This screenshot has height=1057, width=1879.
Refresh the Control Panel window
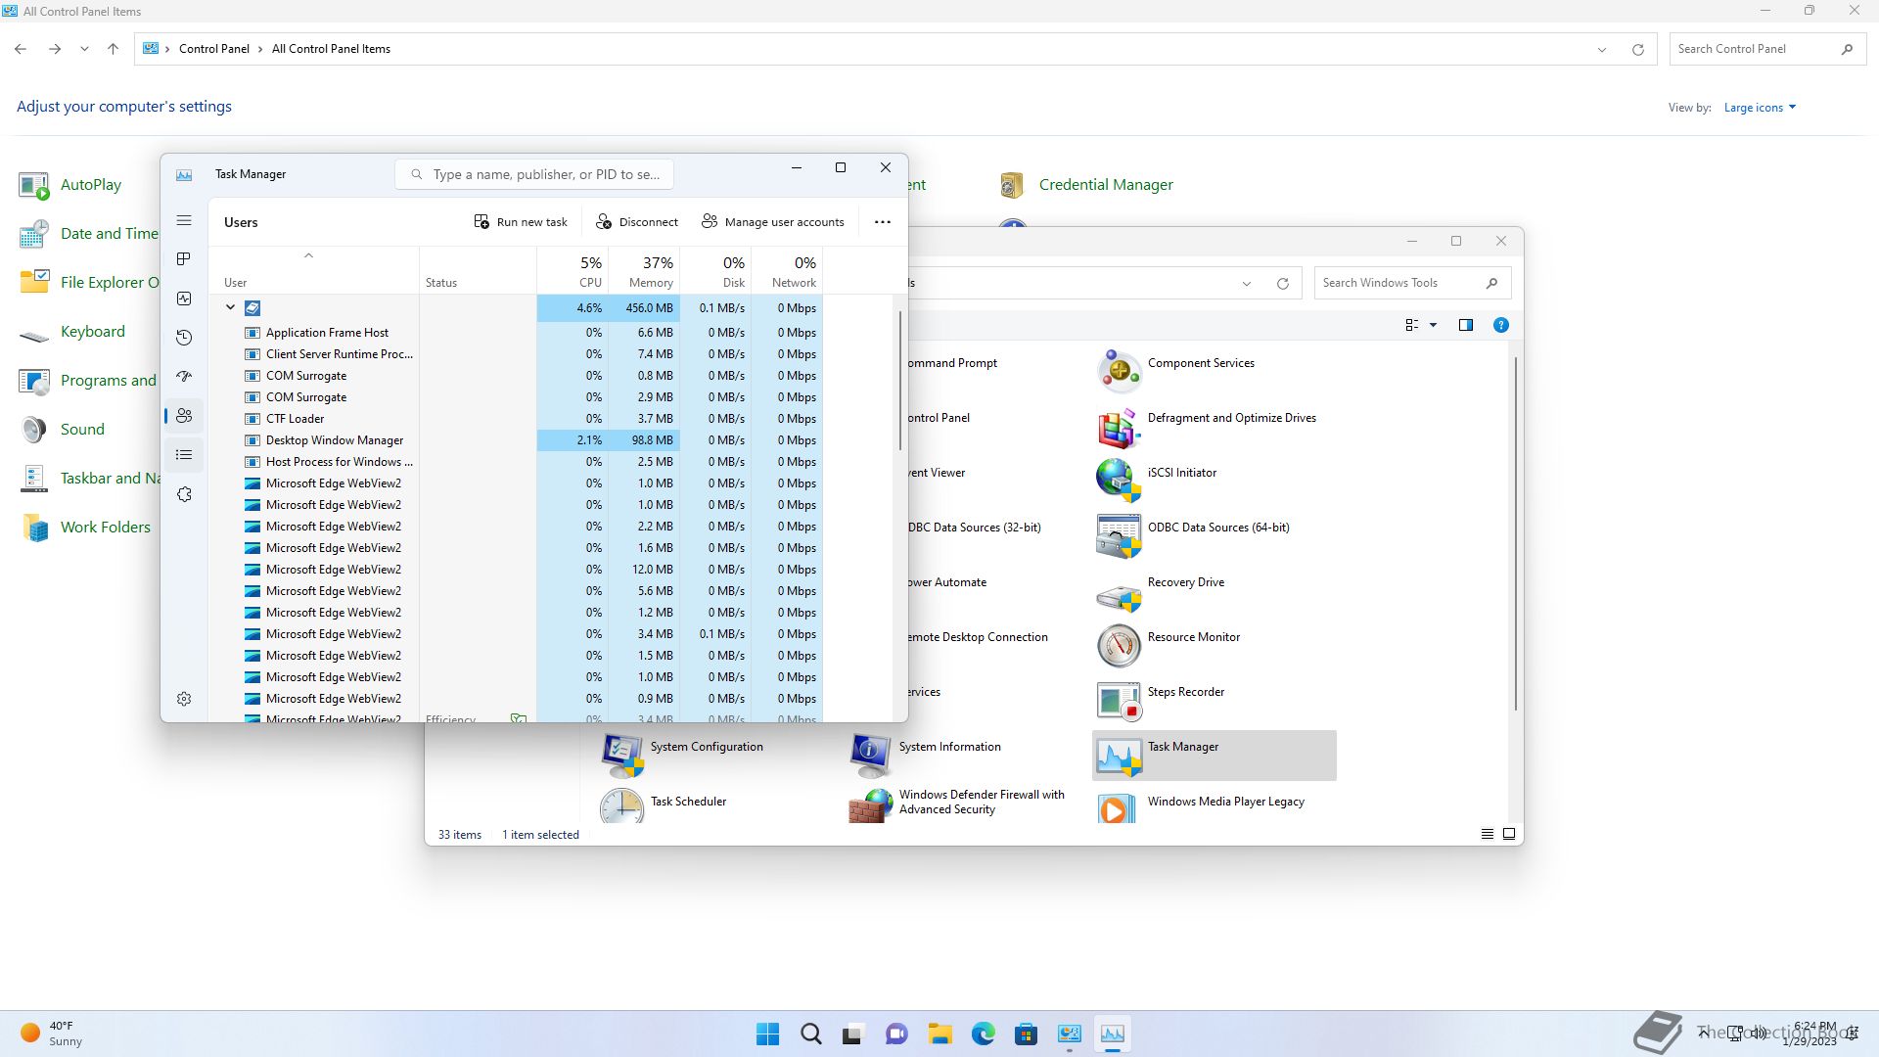pos(1637,49)
